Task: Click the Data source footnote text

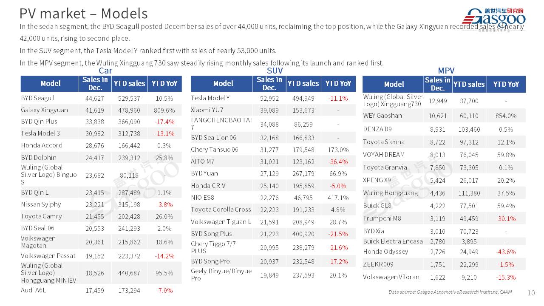Action: coord(450,292)
